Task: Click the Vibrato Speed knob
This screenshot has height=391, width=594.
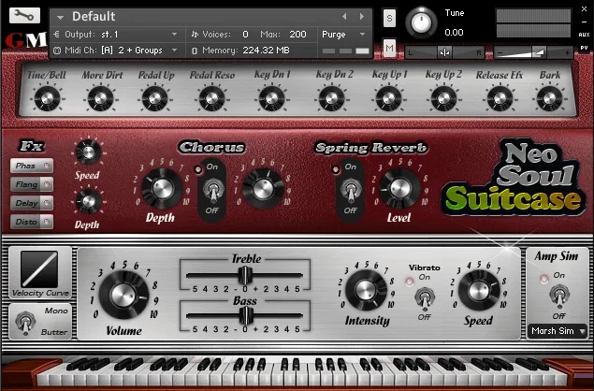Action: pyautogui.click(x=479, y=290)
